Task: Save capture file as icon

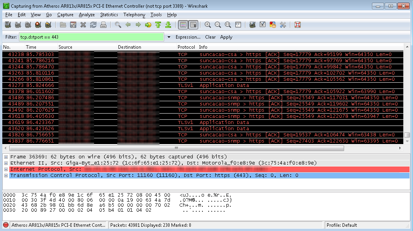Action: click(73, 25)
